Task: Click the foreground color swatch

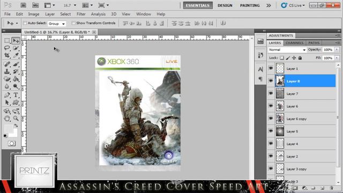Action: click(x=9, y=129)
